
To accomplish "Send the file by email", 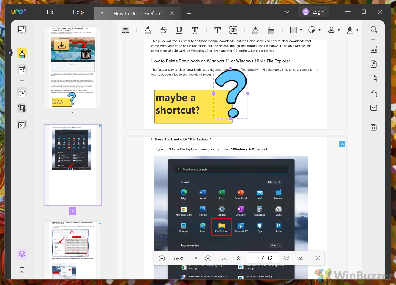I will 374,108.
